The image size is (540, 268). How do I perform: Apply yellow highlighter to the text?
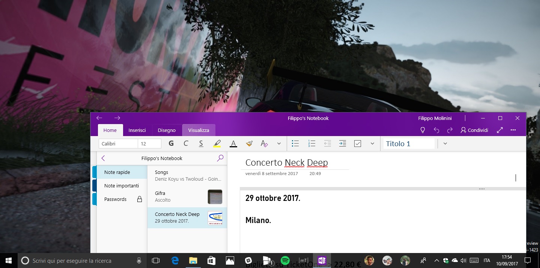[x=217, y=143]
